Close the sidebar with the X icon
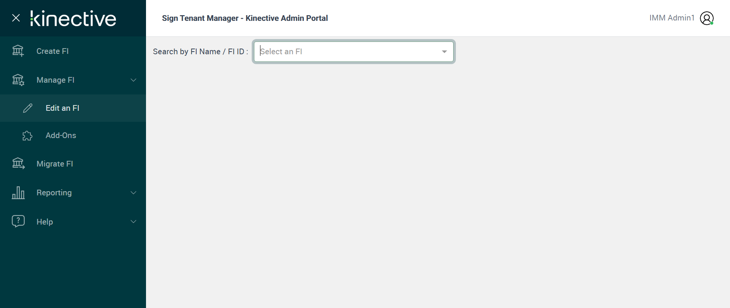 (16, 18)
